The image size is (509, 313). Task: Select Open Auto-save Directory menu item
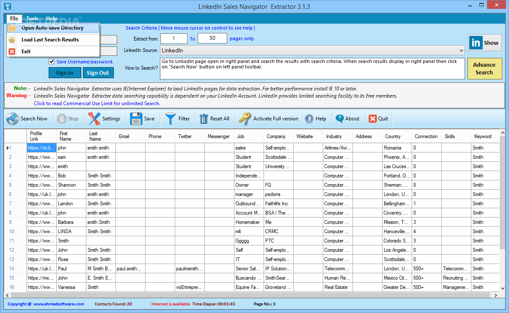pyautogui.click(x=53, y=28)
